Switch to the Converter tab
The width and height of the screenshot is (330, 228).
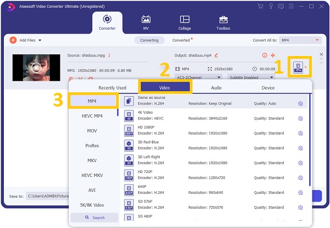[107, 23]
